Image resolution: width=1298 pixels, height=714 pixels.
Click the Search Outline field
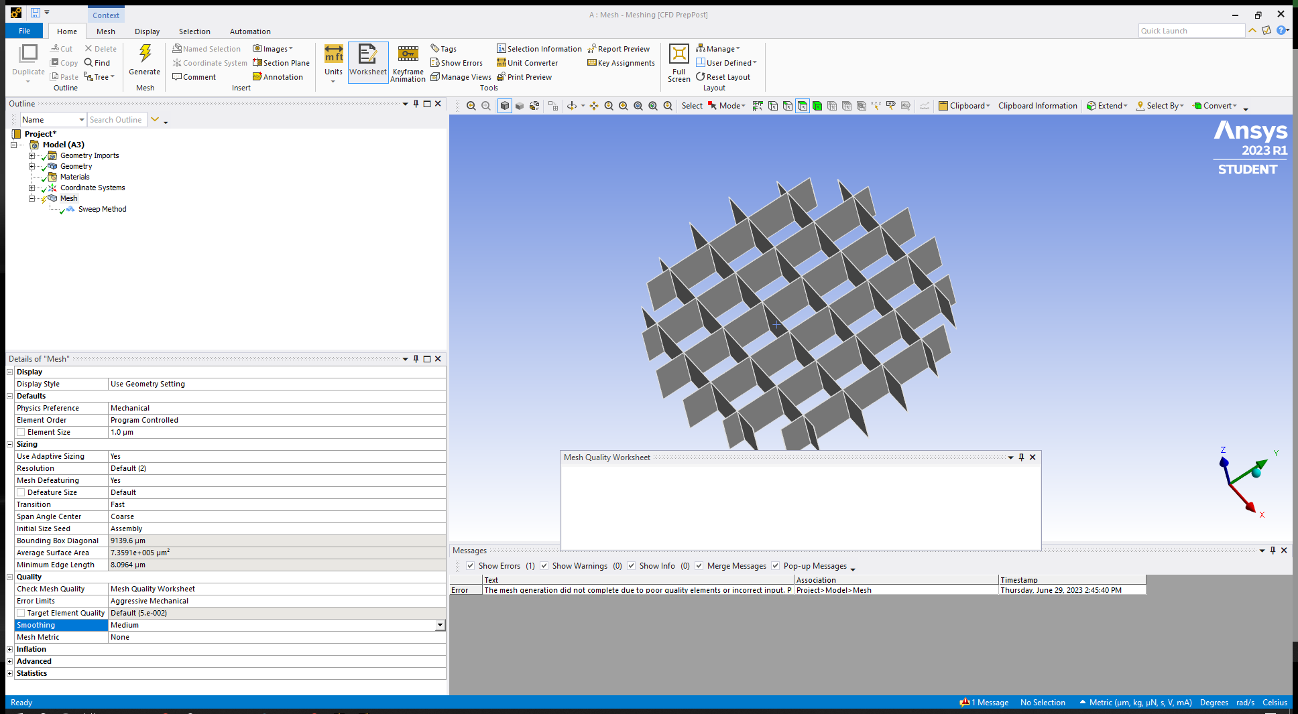pos(117,120)
